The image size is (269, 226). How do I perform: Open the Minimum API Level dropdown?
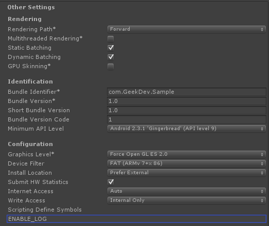coord(187,129)
